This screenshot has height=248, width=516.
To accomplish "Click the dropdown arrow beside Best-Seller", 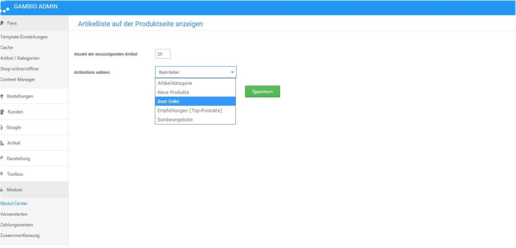I will [x=232, y=72].
